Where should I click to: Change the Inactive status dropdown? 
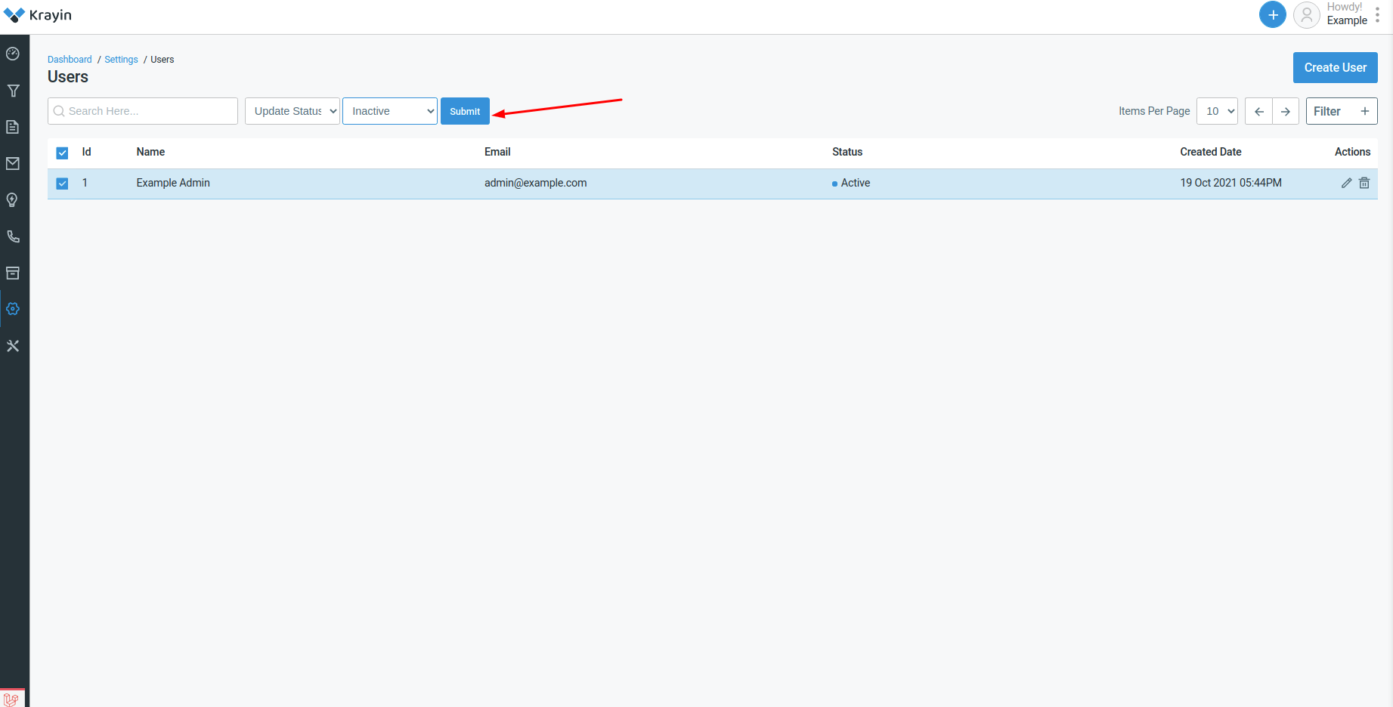[389, 110]
